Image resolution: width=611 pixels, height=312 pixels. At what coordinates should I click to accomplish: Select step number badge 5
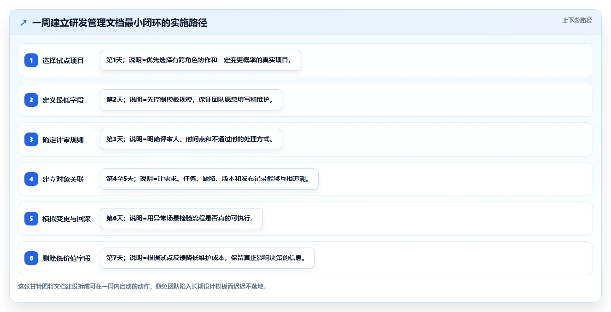[x=31, y=218]
